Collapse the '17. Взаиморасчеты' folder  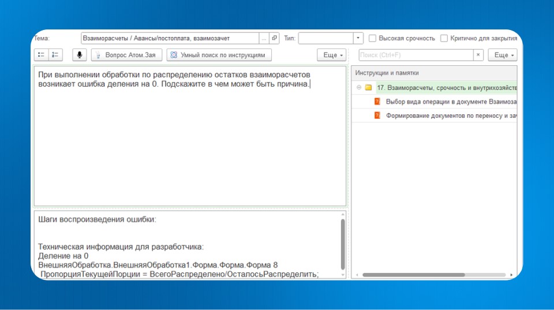tap(359, 87)
